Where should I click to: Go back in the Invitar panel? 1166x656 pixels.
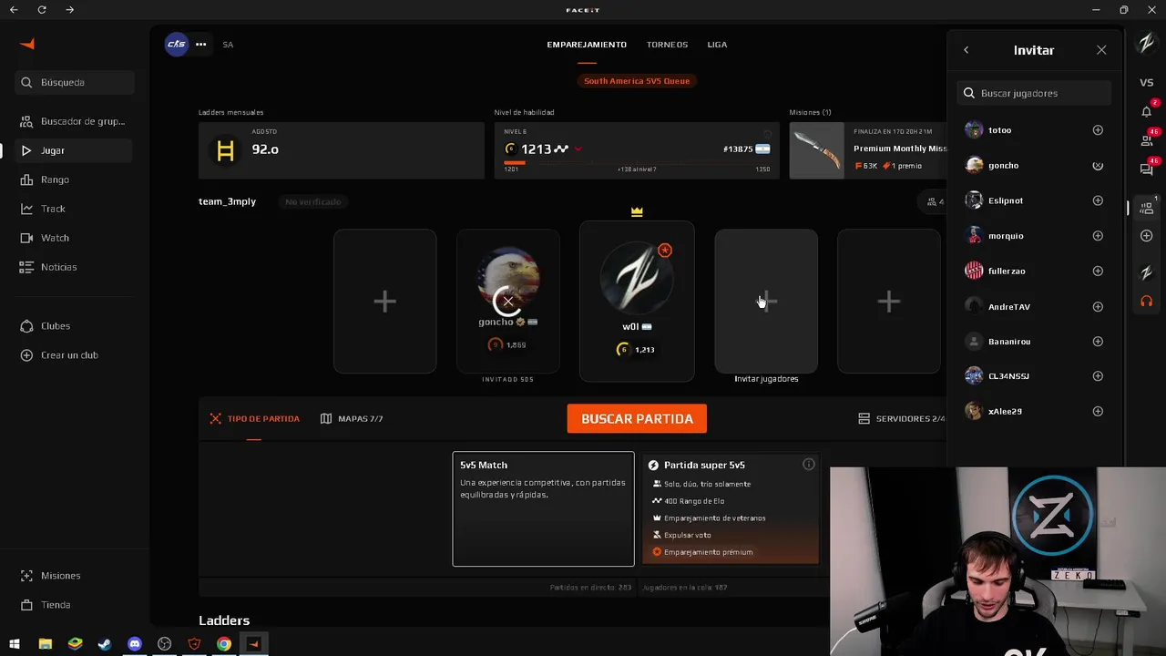click(x=967, y=50)
